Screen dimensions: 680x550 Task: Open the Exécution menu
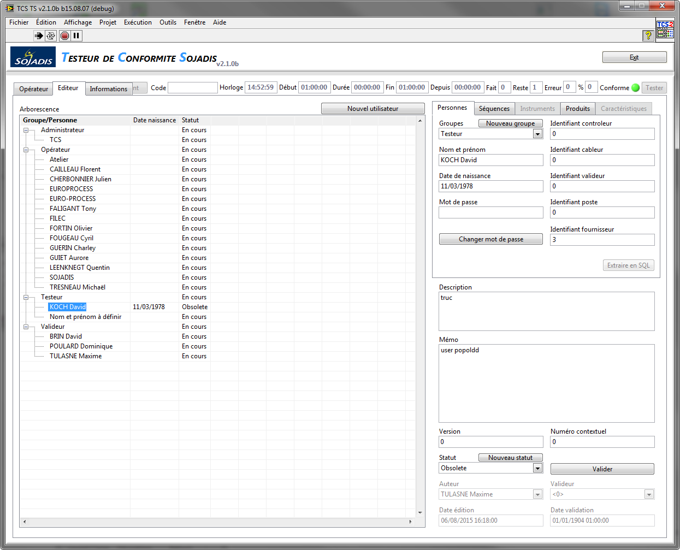[x=138, y=22]
